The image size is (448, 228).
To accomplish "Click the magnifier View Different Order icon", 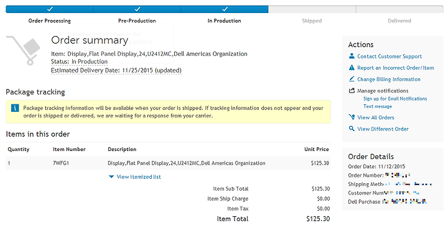I will coord(352,129).
